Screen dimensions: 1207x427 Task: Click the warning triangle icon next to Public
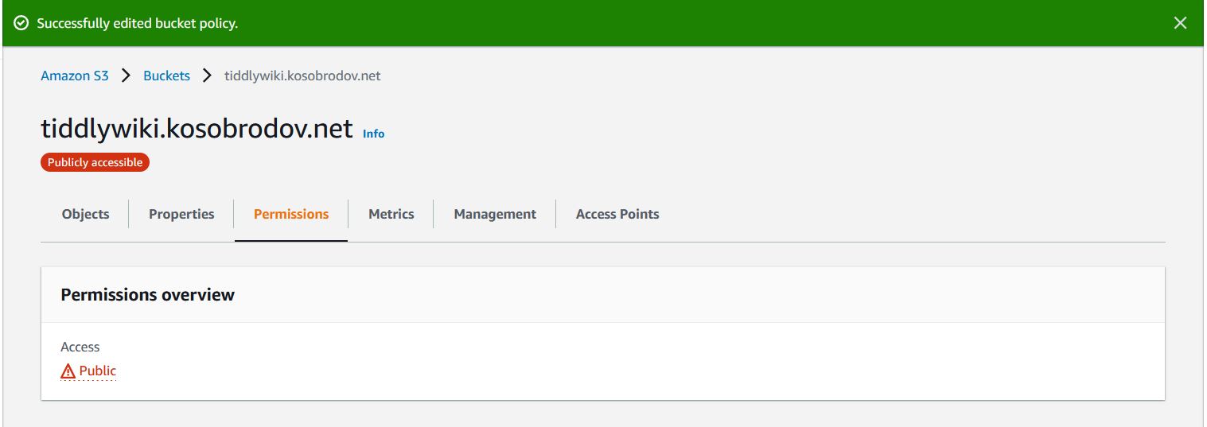point(68,371)
